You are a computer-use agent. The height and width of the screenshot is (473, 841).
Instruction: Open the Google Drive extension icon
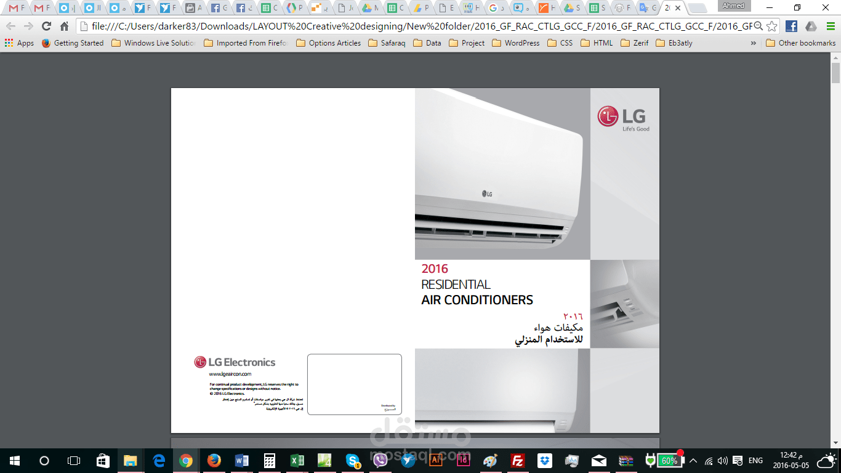(811, 26)
